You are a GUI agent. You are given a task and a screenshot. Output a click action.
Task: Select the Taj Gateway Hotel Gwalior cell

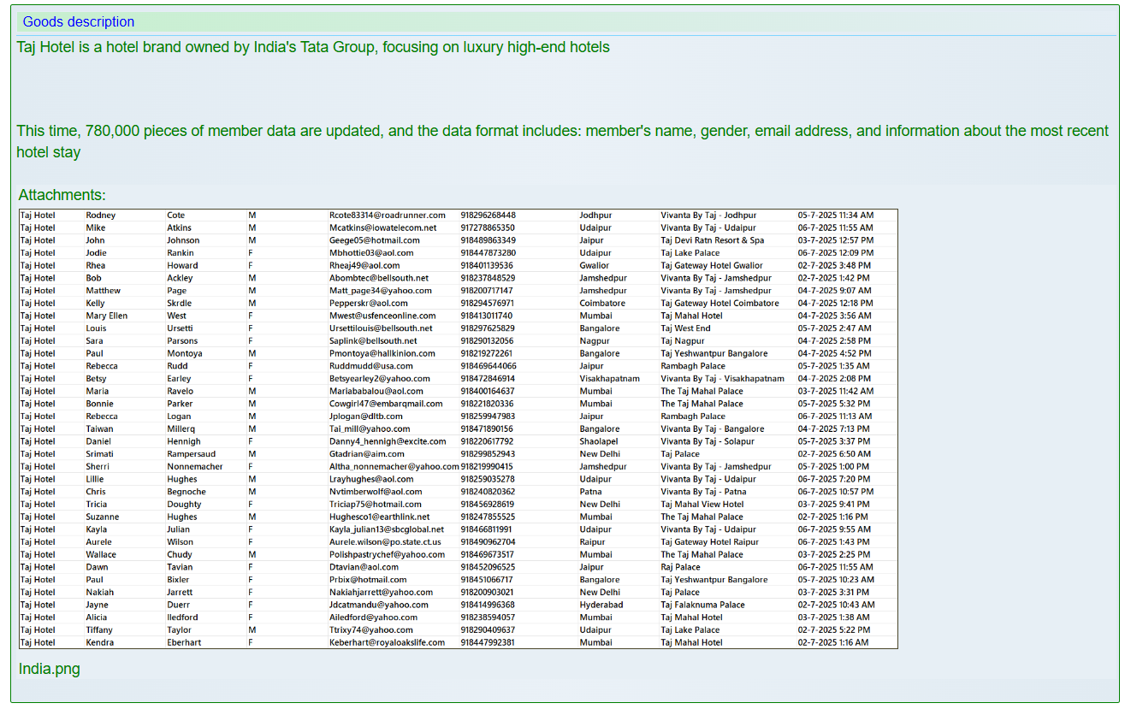click(x=711, y=266)
